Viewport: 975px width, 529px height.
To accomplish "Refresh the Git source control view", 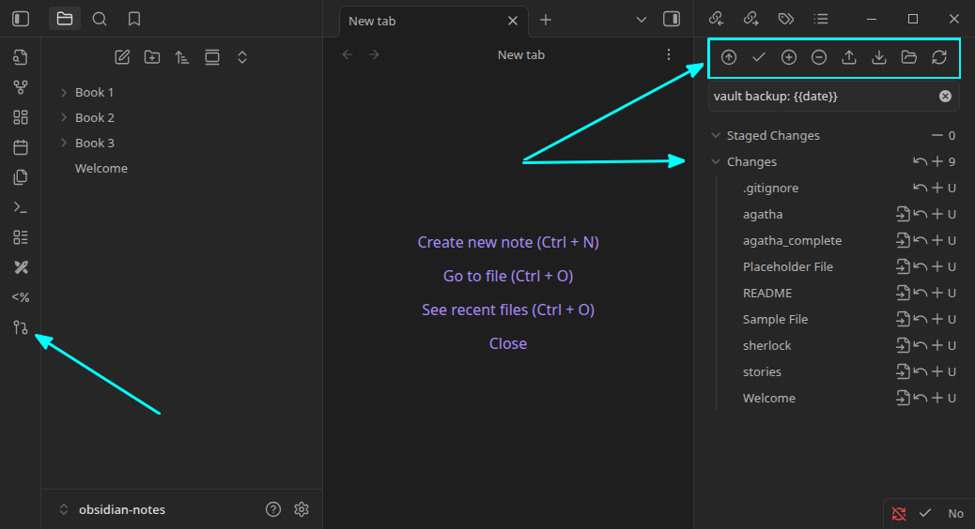I will click(939, 57).
